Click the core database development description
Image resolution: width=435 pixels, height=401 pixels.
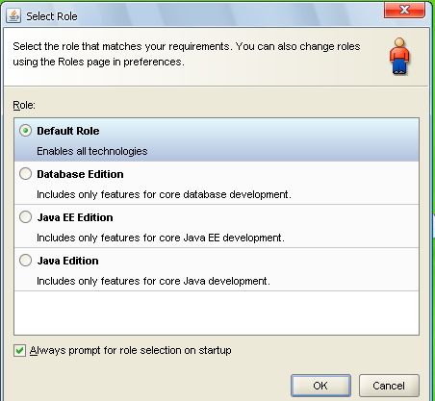click(164, 194)
